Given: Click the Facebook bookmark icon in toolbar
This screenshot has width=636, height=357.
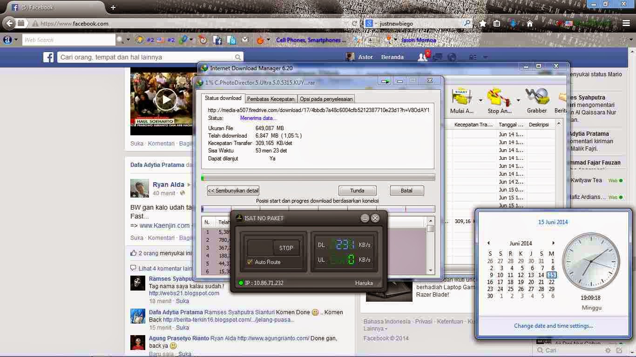Looking at the screenshot, I should 217,40.
